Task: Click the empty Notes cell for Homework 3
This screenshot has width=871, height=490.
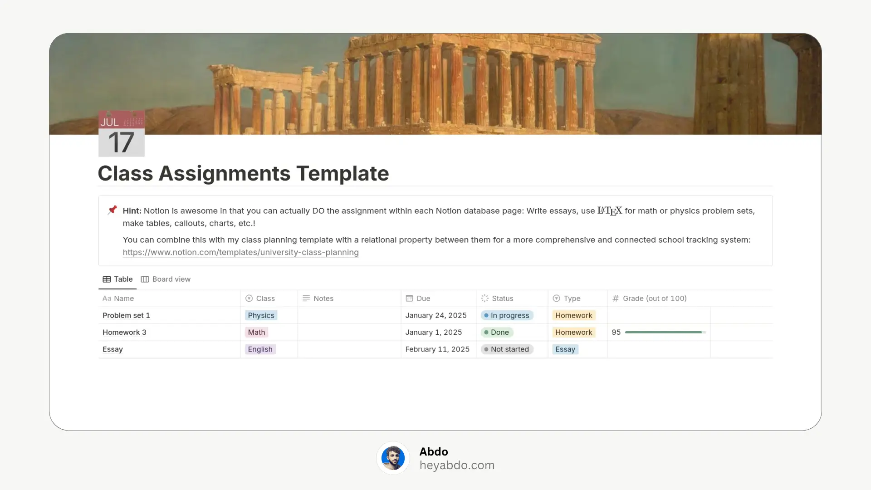Action: (349, 332)
